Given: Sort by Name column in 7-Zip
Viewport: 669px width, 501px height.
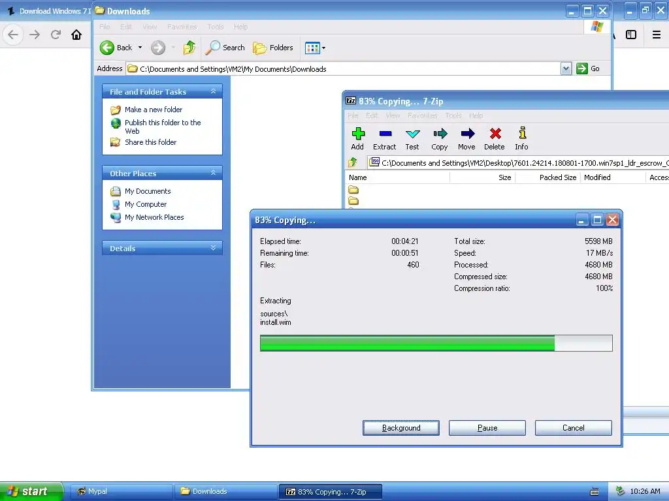Looking at the screenshot, I should 397,177.
